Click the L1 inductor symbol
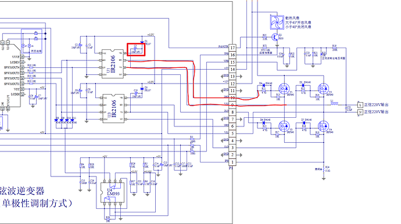 pos(334,104)
